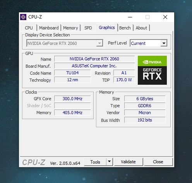Click the Bus Width label
The height and width of the screenshot is (183, 192).
click(x=110, y=120)
